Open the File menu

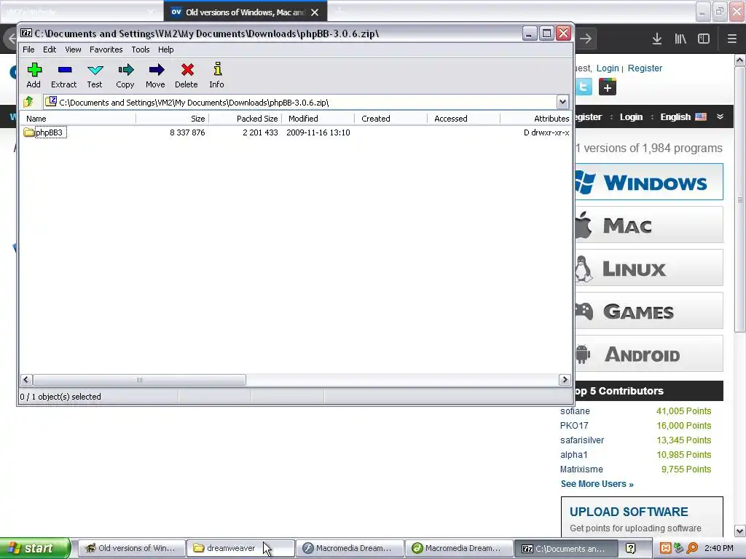28,49
